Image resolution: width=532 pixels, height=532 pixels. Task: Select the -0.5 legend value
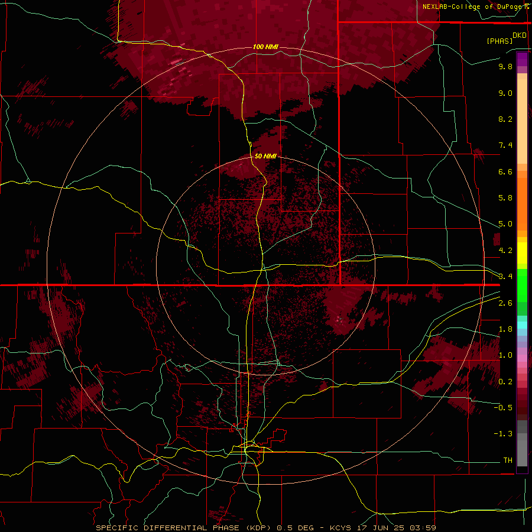pyautogui.click(x=503, y=407)
